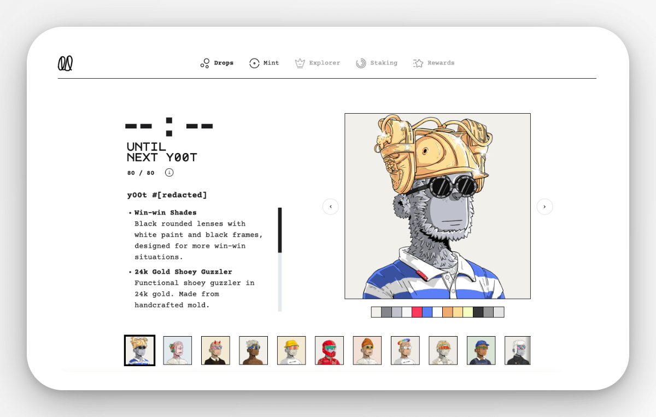
Task: Open the Drops tab
Action: (217, 63)
